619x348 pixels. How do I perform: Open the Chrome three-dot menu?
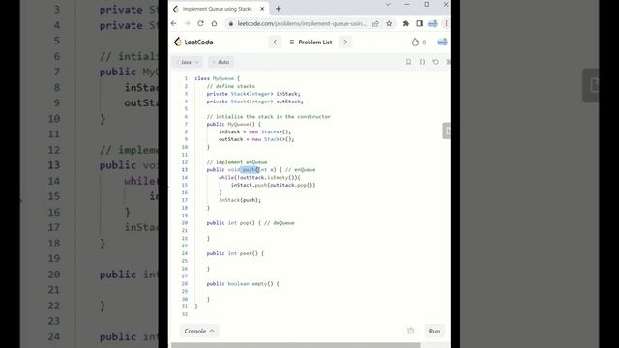tap(446, 23)
